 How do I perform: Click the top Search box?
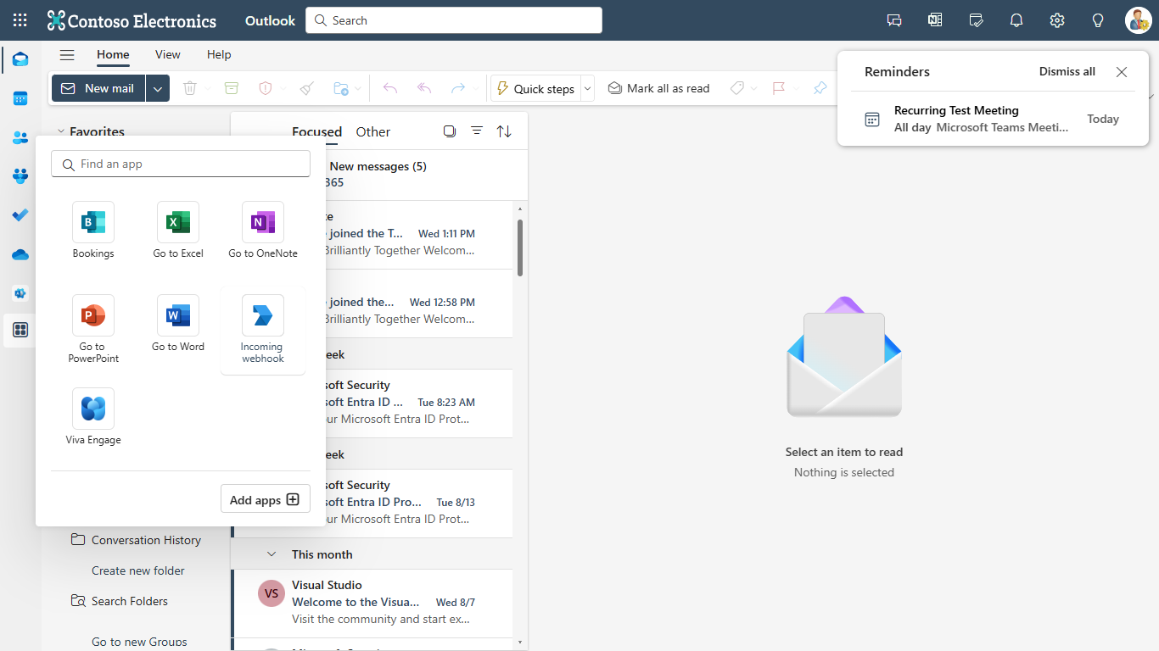tap(454, 20)
